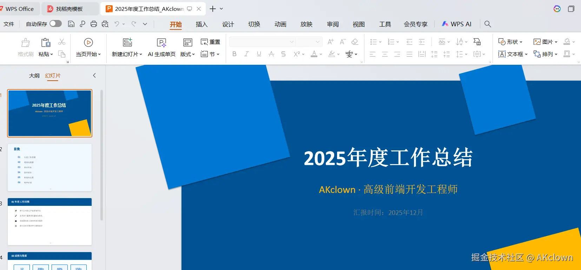Click the Italic I icon

(247, 54)
